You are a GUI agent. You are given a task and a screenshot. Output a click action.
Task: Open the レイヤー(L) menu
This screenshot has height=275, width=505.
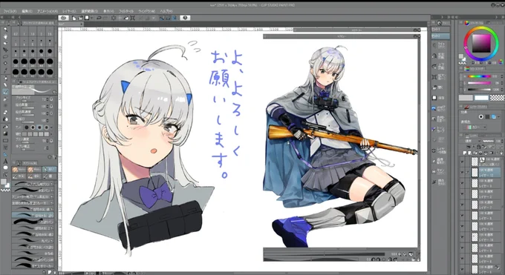coord(70,11)
